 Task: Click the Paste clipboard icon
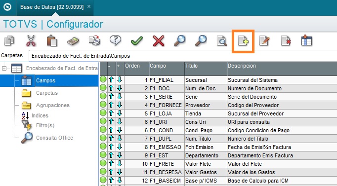click(52, 41)
